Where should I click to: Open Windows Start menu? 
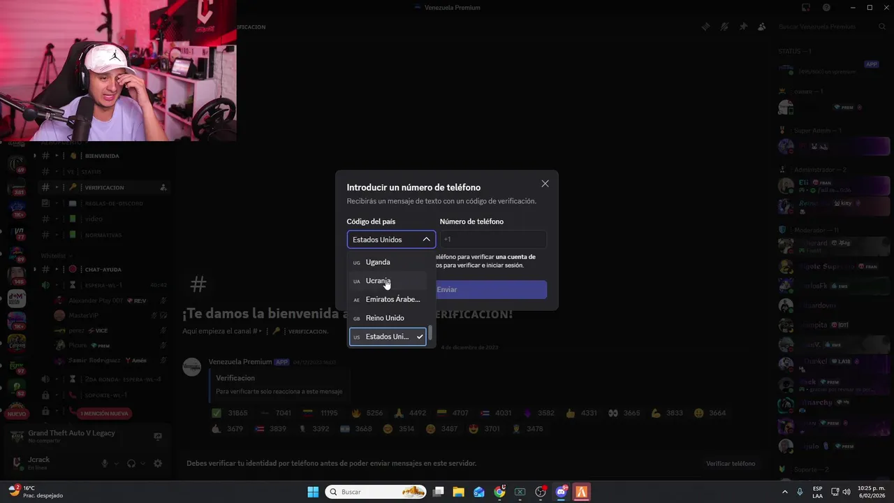click(313, 492)
